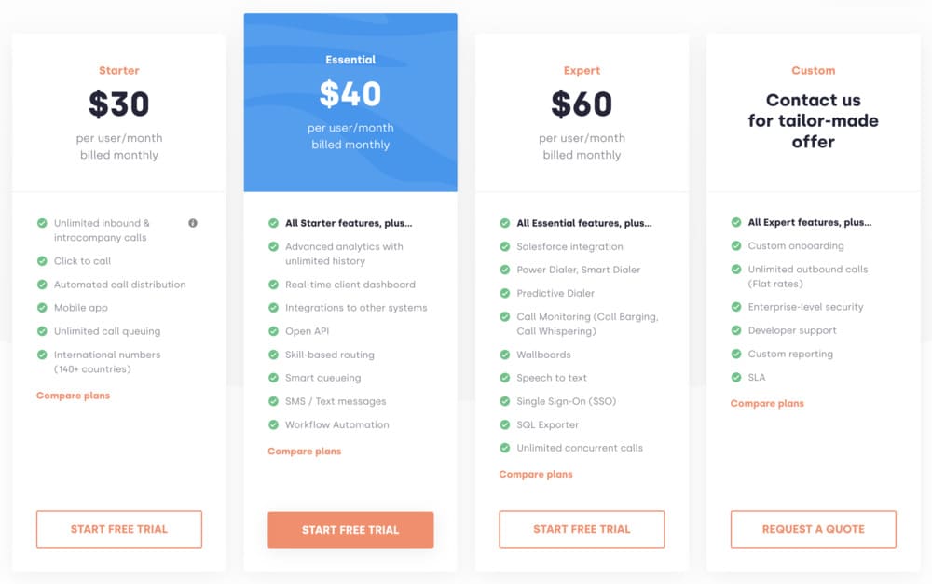This screenshot has width=932, height=584.
Task: Click checkmark beside SQL Exporter
Action: (504, 424)
